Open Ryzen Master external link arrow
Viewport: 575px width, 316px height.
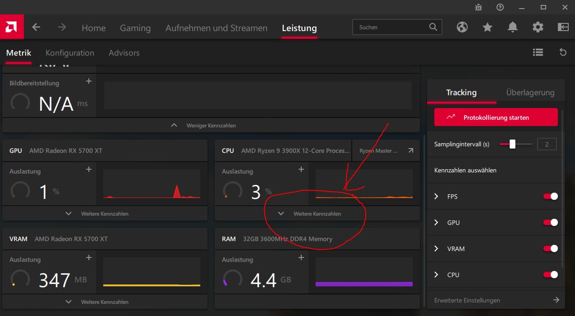411,151
